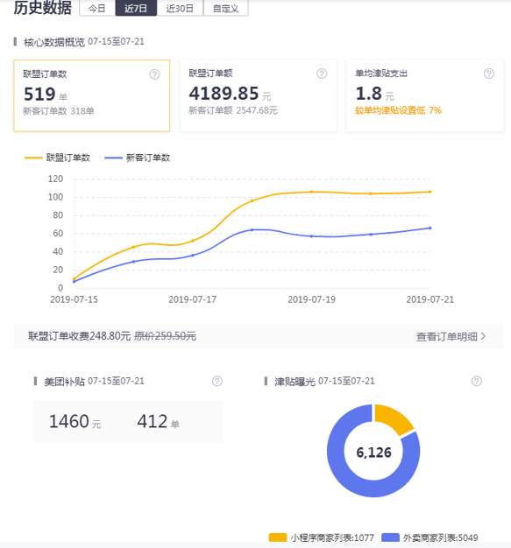The width and height of the screenshot is (511, 548).
Task: Click the 1460 元 subsidy amount
Action: [75, 421]
